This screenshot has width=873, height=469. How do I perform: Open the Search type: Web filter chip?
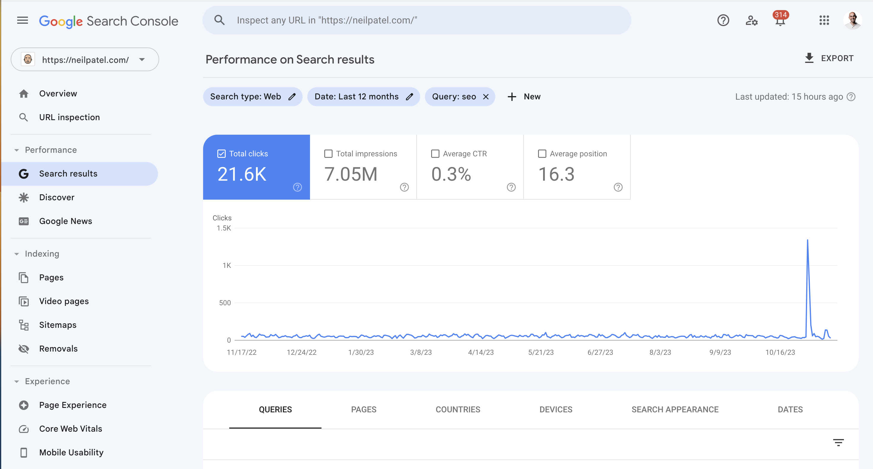[252, 97]
